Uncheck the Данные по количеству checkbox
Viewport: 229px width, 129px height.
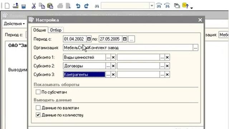coord(38,115)
